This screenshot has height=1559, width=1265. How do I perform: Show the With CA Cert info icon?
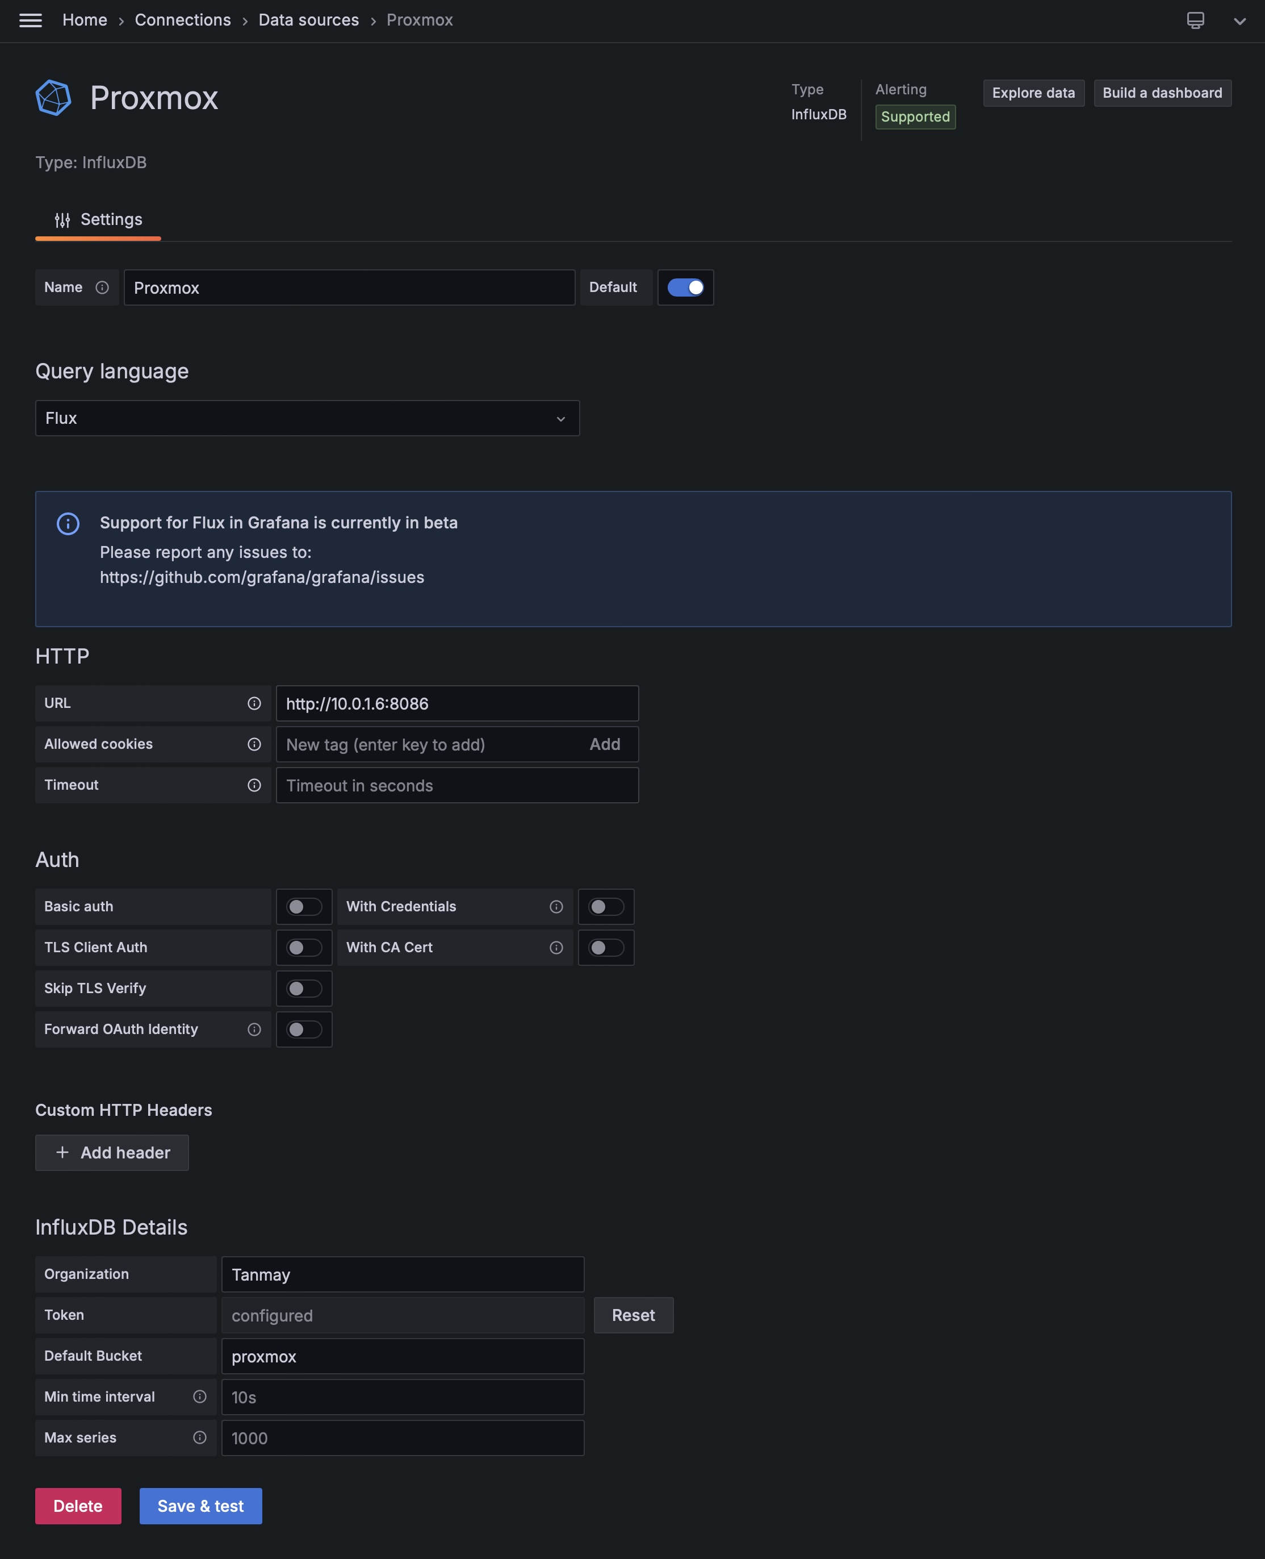coord(556,947)
